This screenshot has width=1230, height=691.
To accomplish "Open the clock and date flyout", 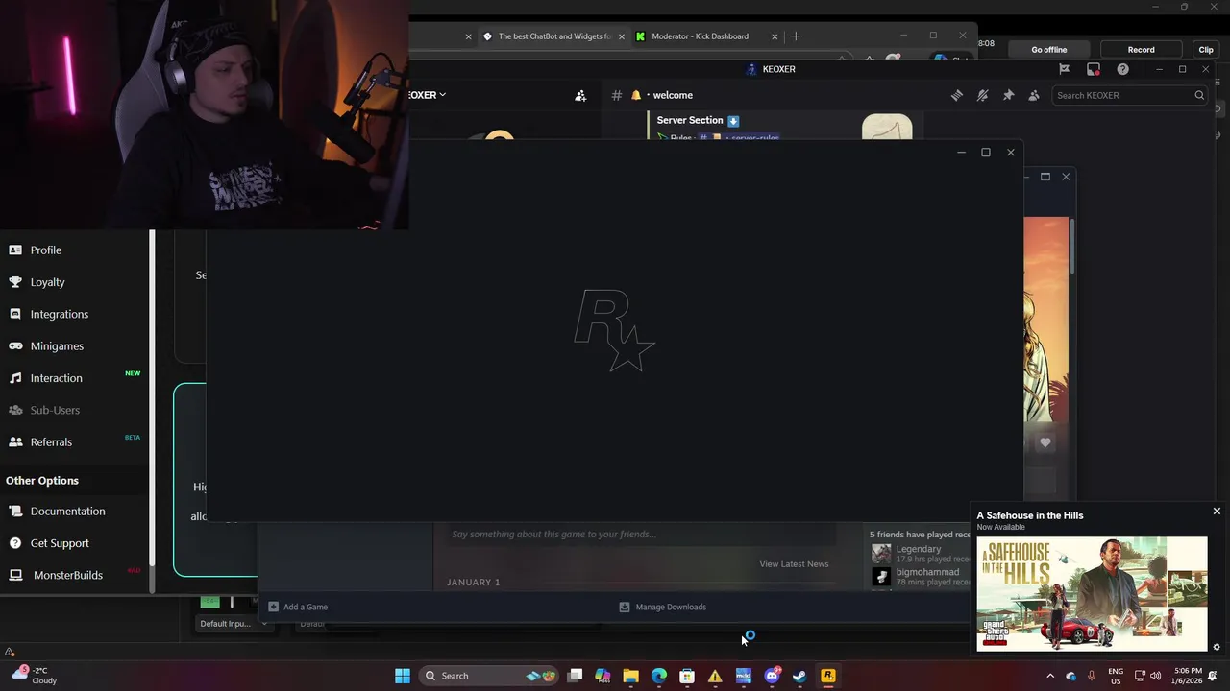I will tap(1188, 676).
